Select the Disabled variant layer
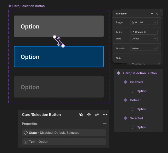168x153 pixels. tap(136, 82)
